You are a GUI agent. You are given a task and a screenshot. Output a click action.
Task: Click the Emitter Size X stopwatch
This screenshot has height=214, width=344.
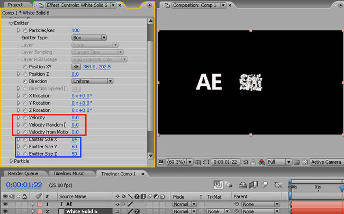24,139
